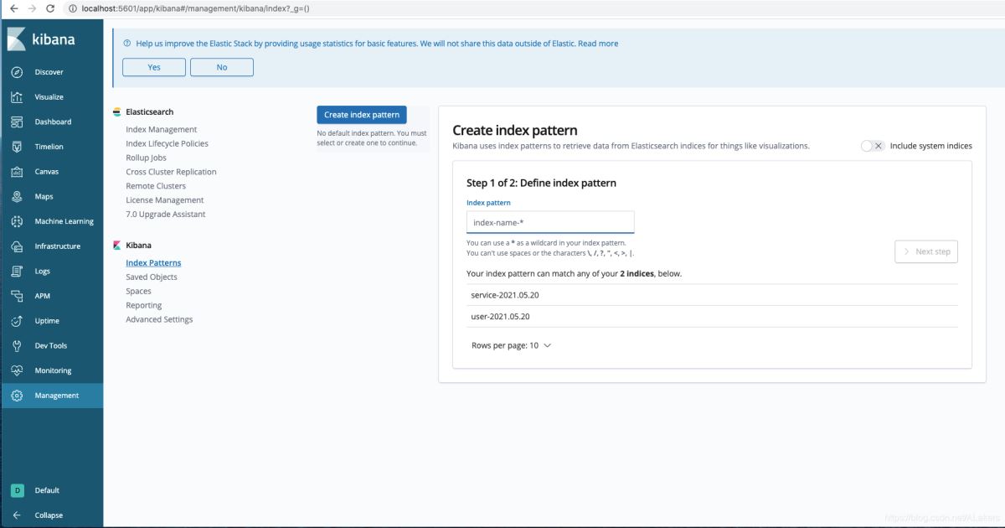Open Machine Learning from the sidebar

click(x=18, y=220)
